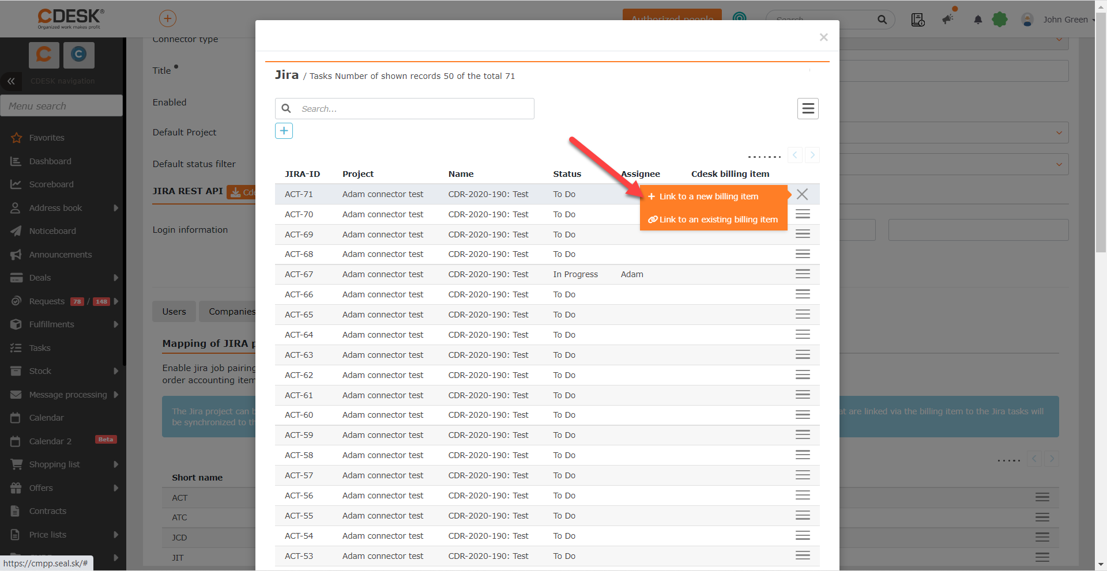Collapse the CDESK navigation sidebar
This screenshot has height=571, width=1107.
(11, 81)
